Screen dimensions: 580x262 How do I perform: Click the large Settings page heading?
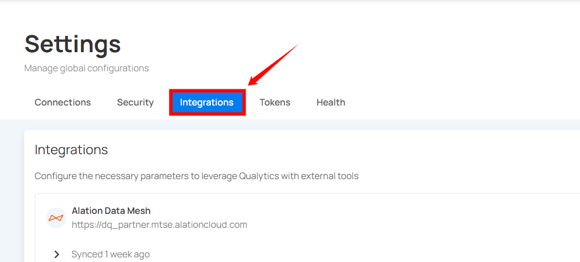click(x=72, y=44)
